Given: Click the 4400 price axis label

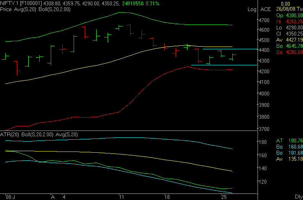Looking at the screenshot, I should click(264, 50).
